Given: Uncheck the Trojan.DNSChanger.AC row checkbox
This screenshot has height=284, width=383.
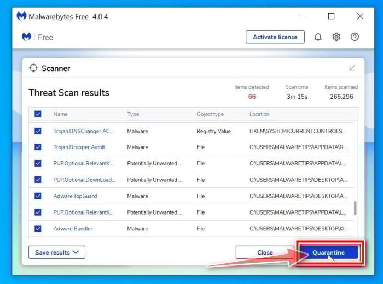Looking at the screenshot, I should click(x=38, y=131).
